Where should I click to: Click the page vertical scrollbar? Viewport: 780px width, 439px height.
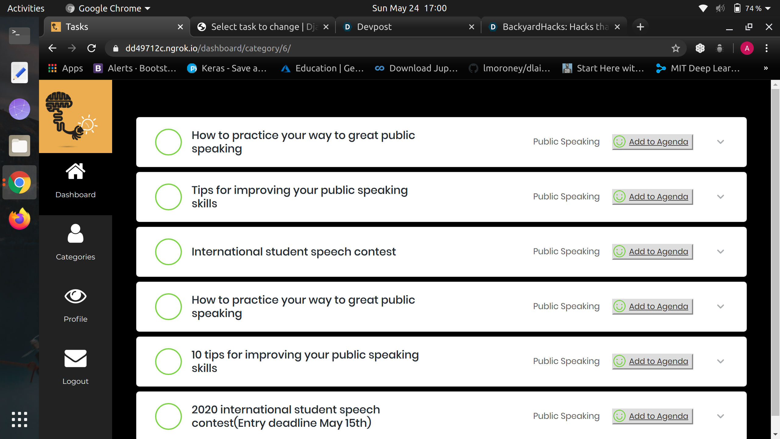click(x=775, y=253)
